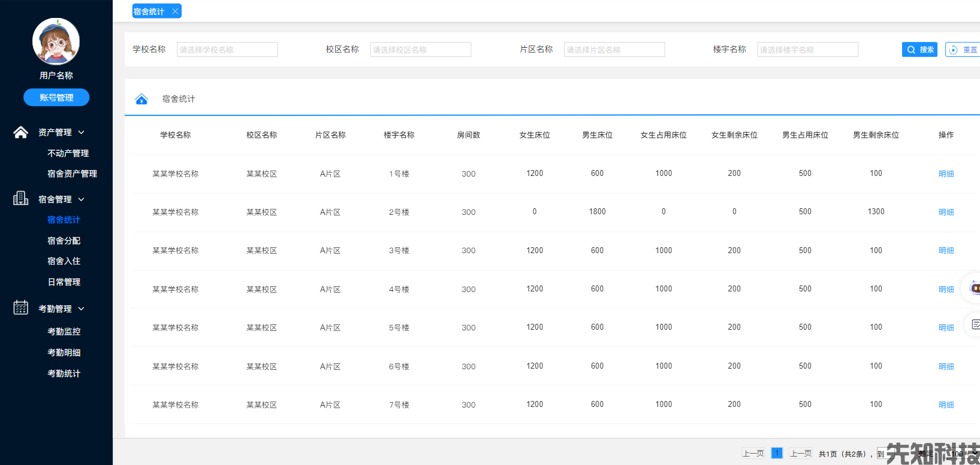Open 明细 for the 1号楼 row
This screenshot has width=980, height=465.
[946, 174]
